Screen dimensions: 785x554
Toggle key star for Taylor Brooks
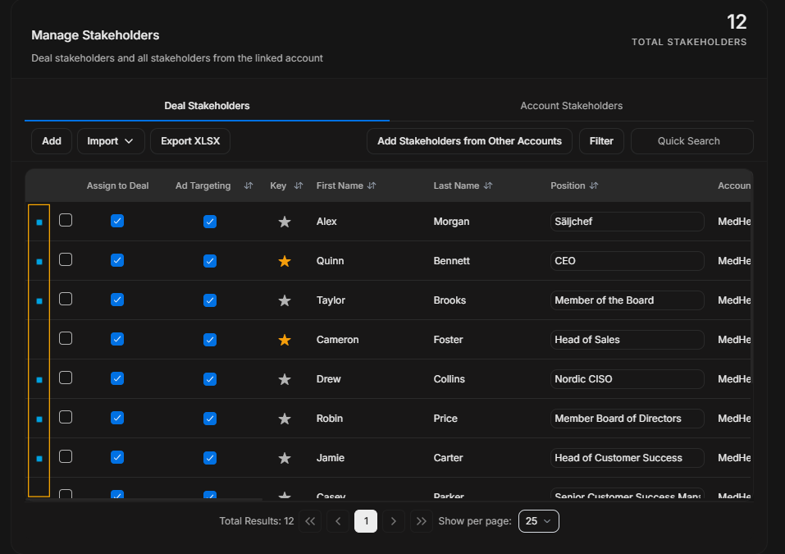coord(285,300)
